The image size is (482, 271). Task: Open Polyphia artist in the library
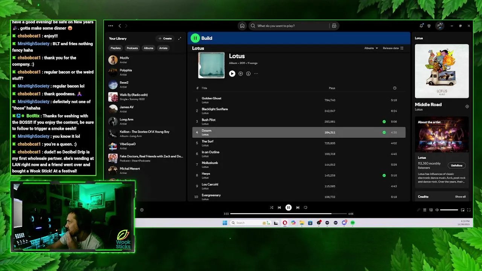pyautogui.click(x=145, y=72)
